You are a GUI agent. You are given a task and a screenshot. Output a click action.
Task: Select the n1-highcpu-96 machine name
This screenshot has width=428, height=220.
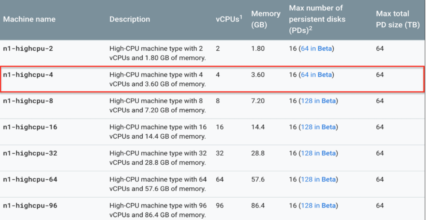[30, 205]
